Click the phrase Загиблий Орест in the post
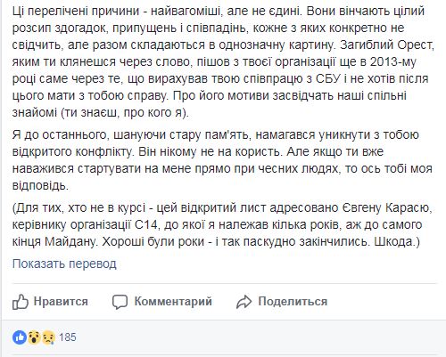The width and height of the screenshot is (446, 357). click(387, 45)
